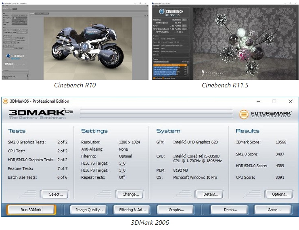Click the ranking list scrollbar in R11.5
The height and width of the screenshot is (230, 299).
188,70
